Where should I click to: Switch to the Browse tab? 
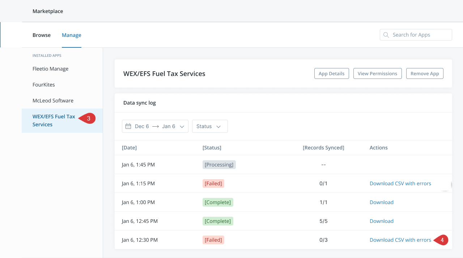pos(42,35)
